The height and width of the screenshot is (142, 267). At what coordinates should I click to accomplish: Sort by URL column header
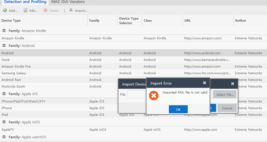(x=208, y=21)
